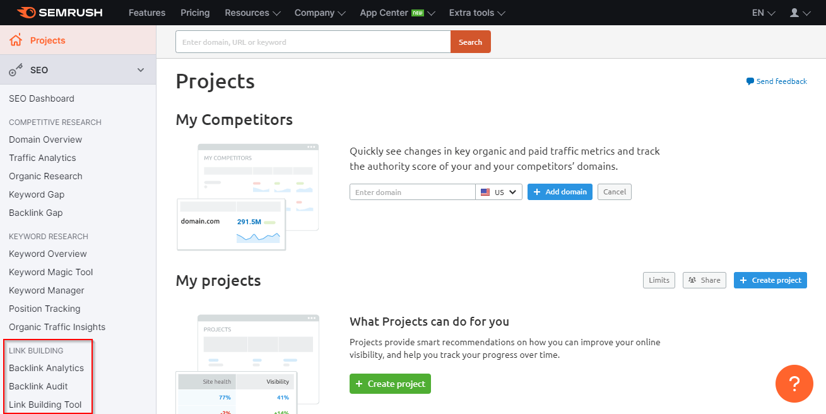Open Keyword Manager
Screen dimensions: 826x414
click(x=47, y=290)
